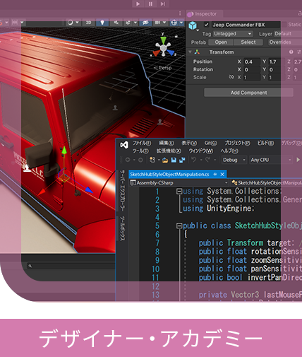
Task: Uncheck the Jeep Commander FBX active checkbox
Action: (x=207, y=25)
